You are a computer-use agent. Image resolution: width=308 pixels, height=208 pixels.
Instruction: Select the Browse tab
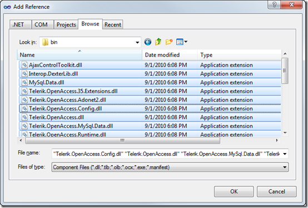click(x=90, y=24)
